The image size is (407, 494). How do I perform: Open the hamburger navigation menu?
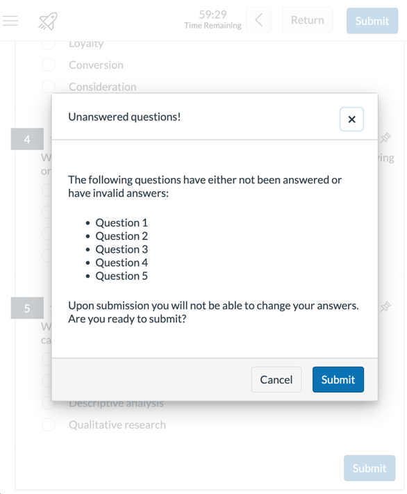[x=10, y=21]
